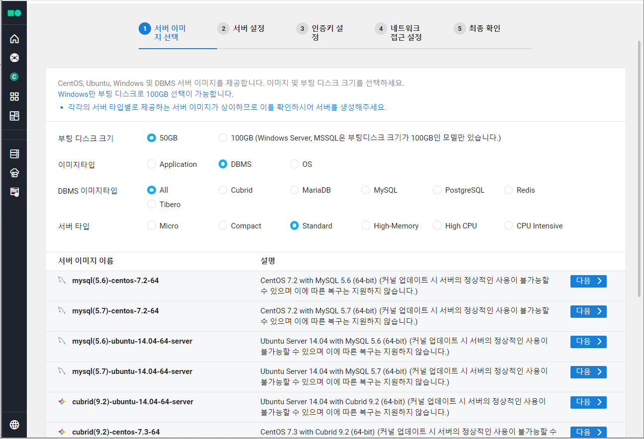The height and width of the screenshot is (439, 644).
Task: Click image name cubrid(9.2)-centos-7.3-64
Action: click(116, 432)
